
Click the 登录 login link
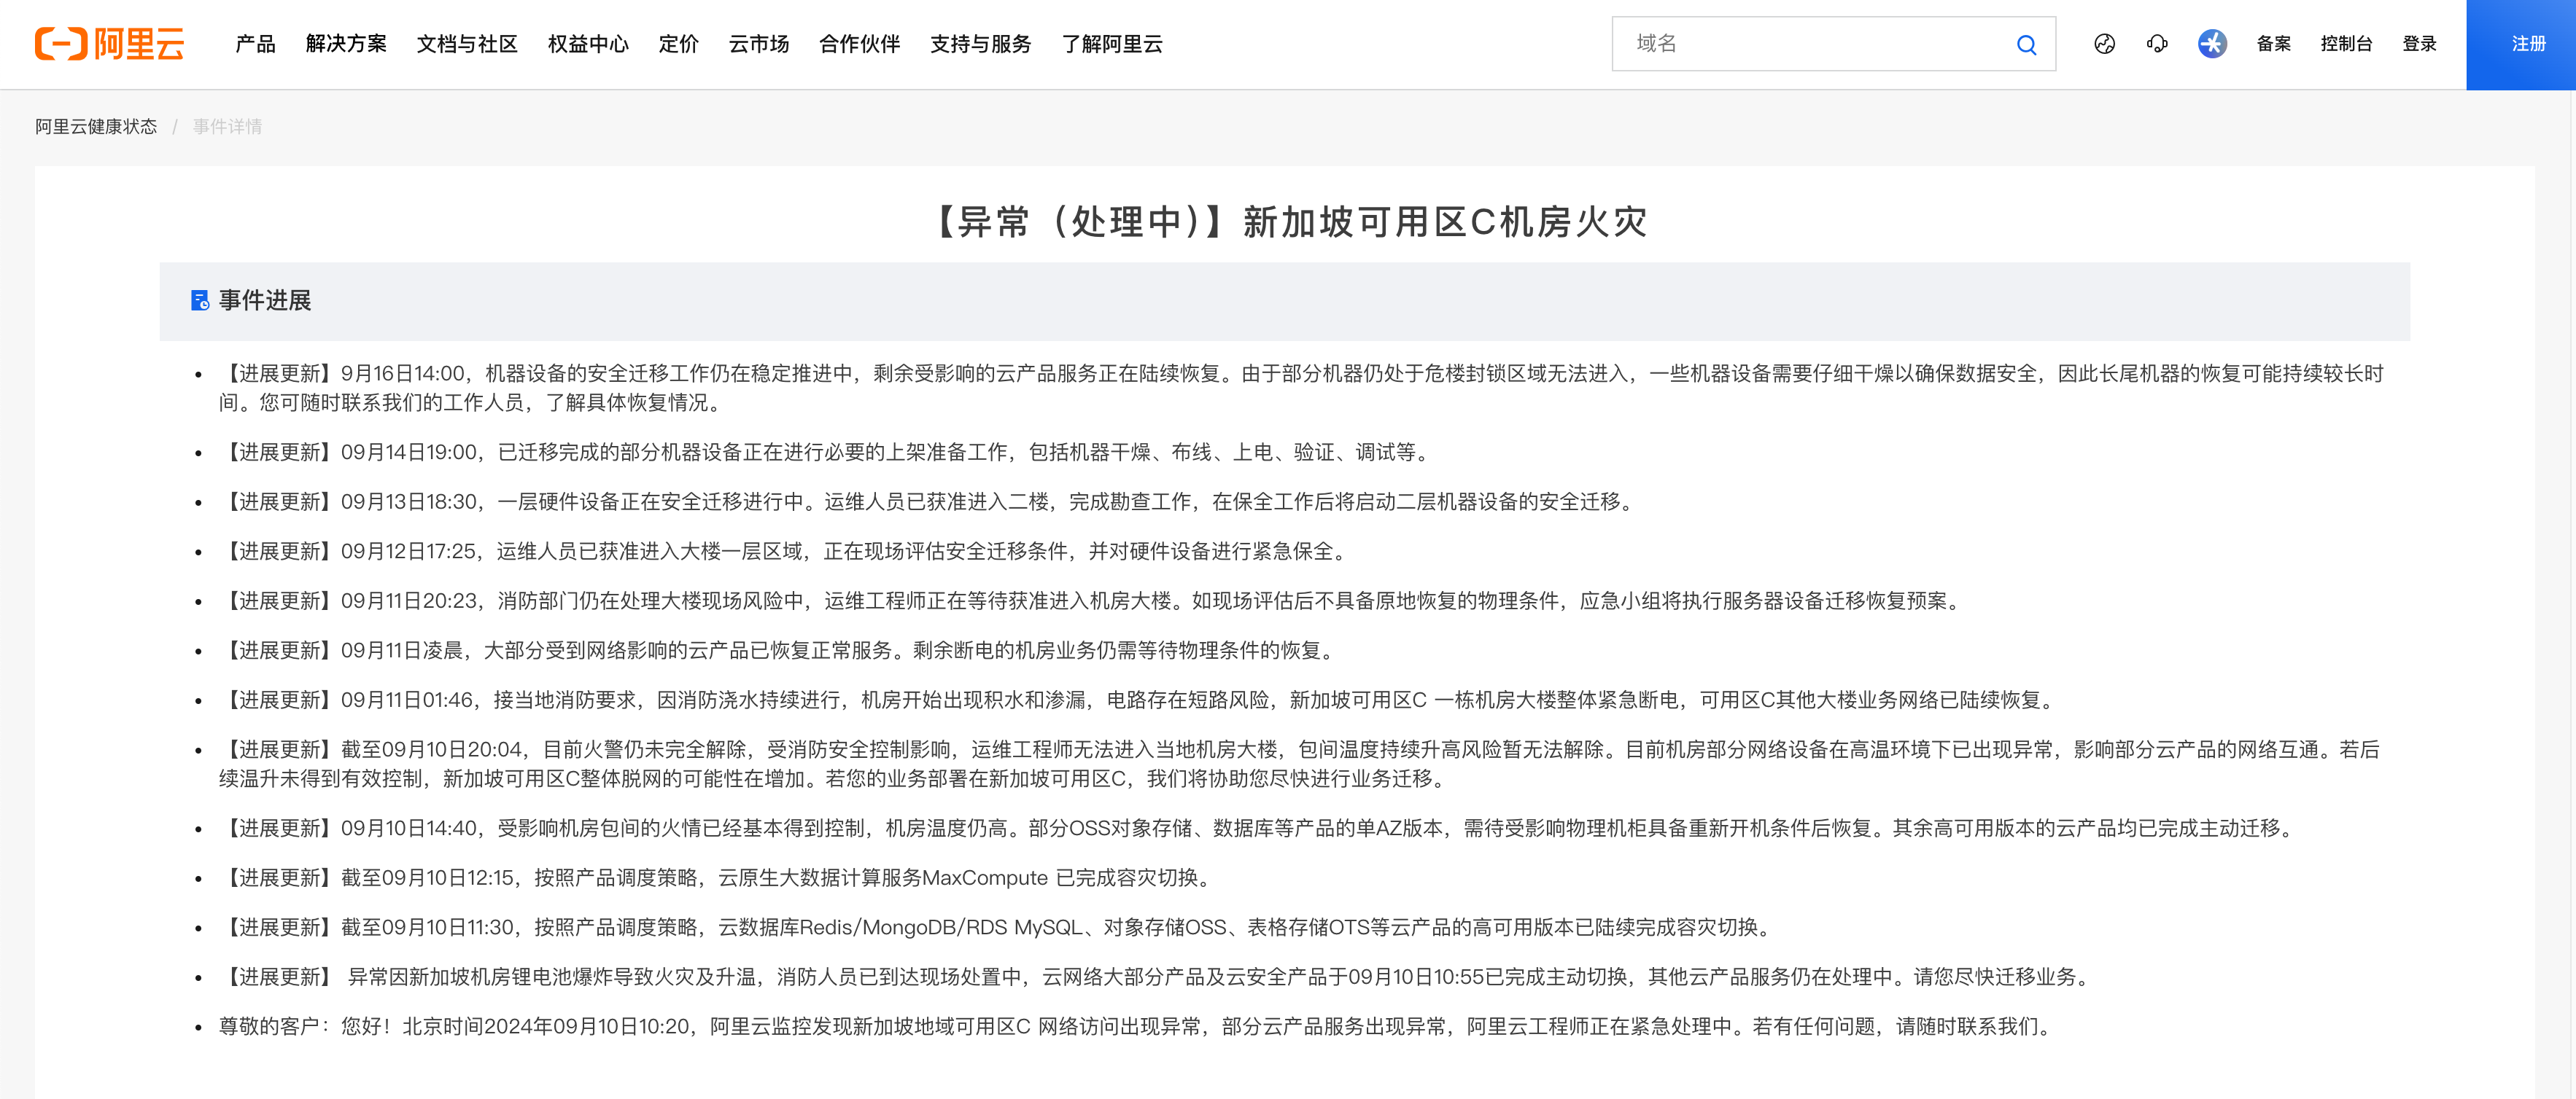click(x=2419, y=44)
